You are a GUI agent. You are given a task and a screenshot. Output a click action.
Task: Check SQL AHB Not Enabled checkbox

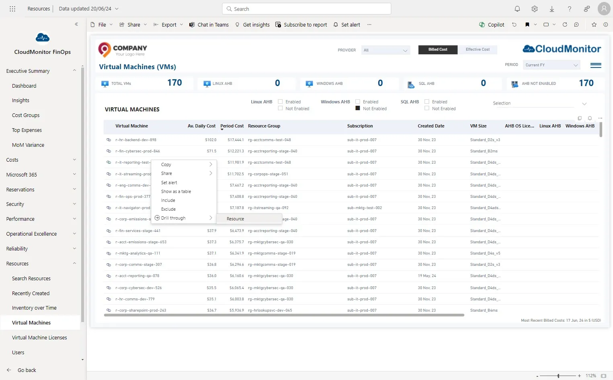pos(427,108)
